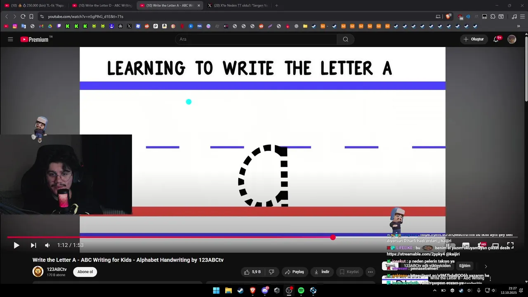Open Twitch bookmark in bookmarks bar
This screenshot has width=528, height=297.
pos(59,26)
